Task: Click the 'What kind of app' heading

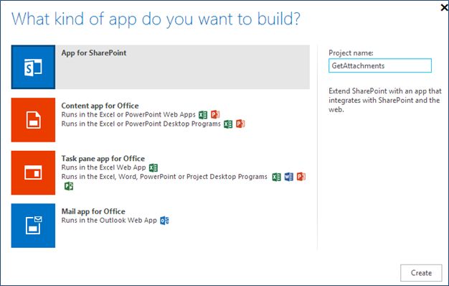Action: 156,19
